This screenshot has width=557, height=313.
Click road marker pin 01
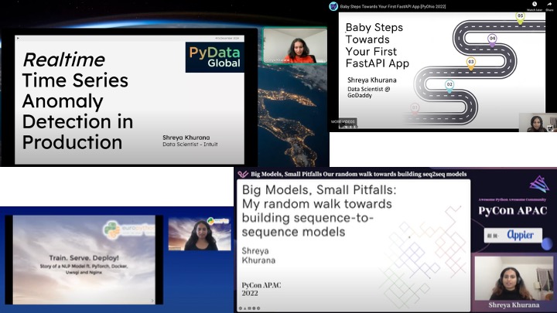[415, 109]
